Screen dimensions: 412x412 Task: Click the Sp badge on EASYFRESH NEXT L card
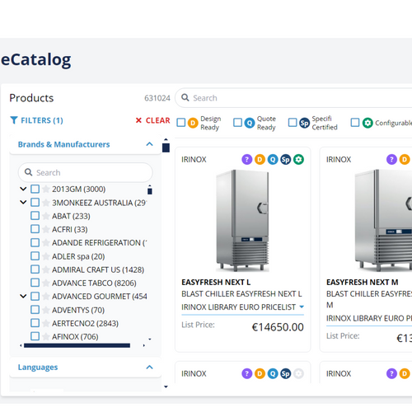tap(285, 159)
